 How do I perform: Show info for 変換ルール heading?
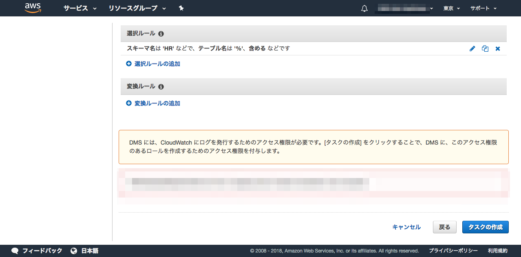[x=161, y=87]
